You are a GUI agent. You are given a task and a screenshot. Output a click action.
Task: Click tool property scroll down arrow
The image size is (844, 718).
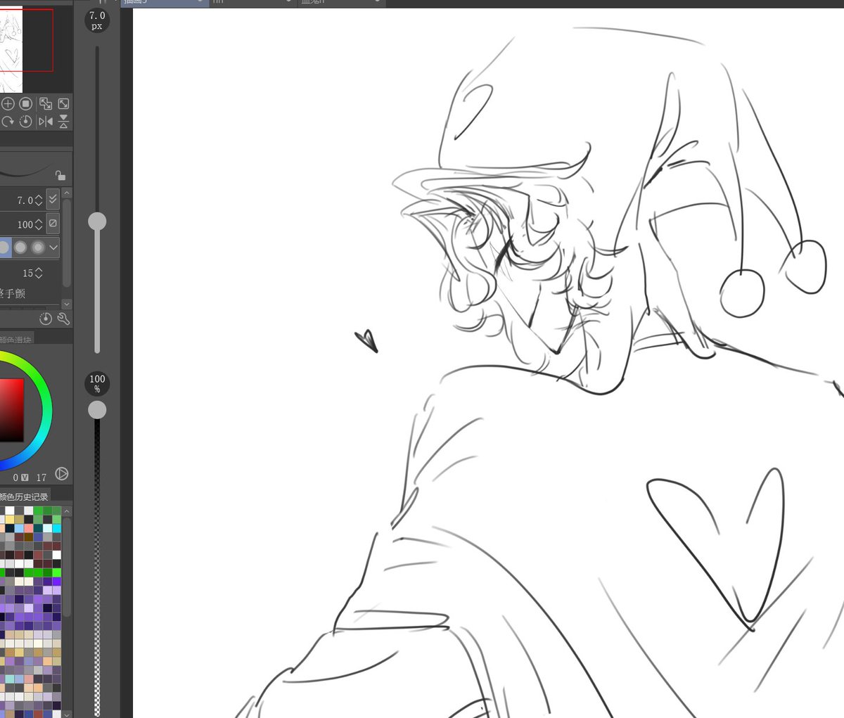[67, 304]
